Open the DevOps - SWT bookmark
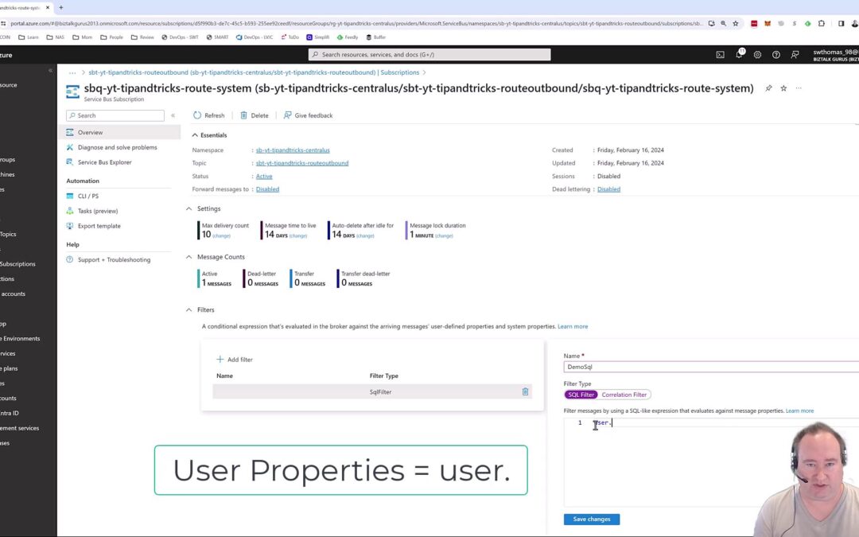 tap(180, 37)
